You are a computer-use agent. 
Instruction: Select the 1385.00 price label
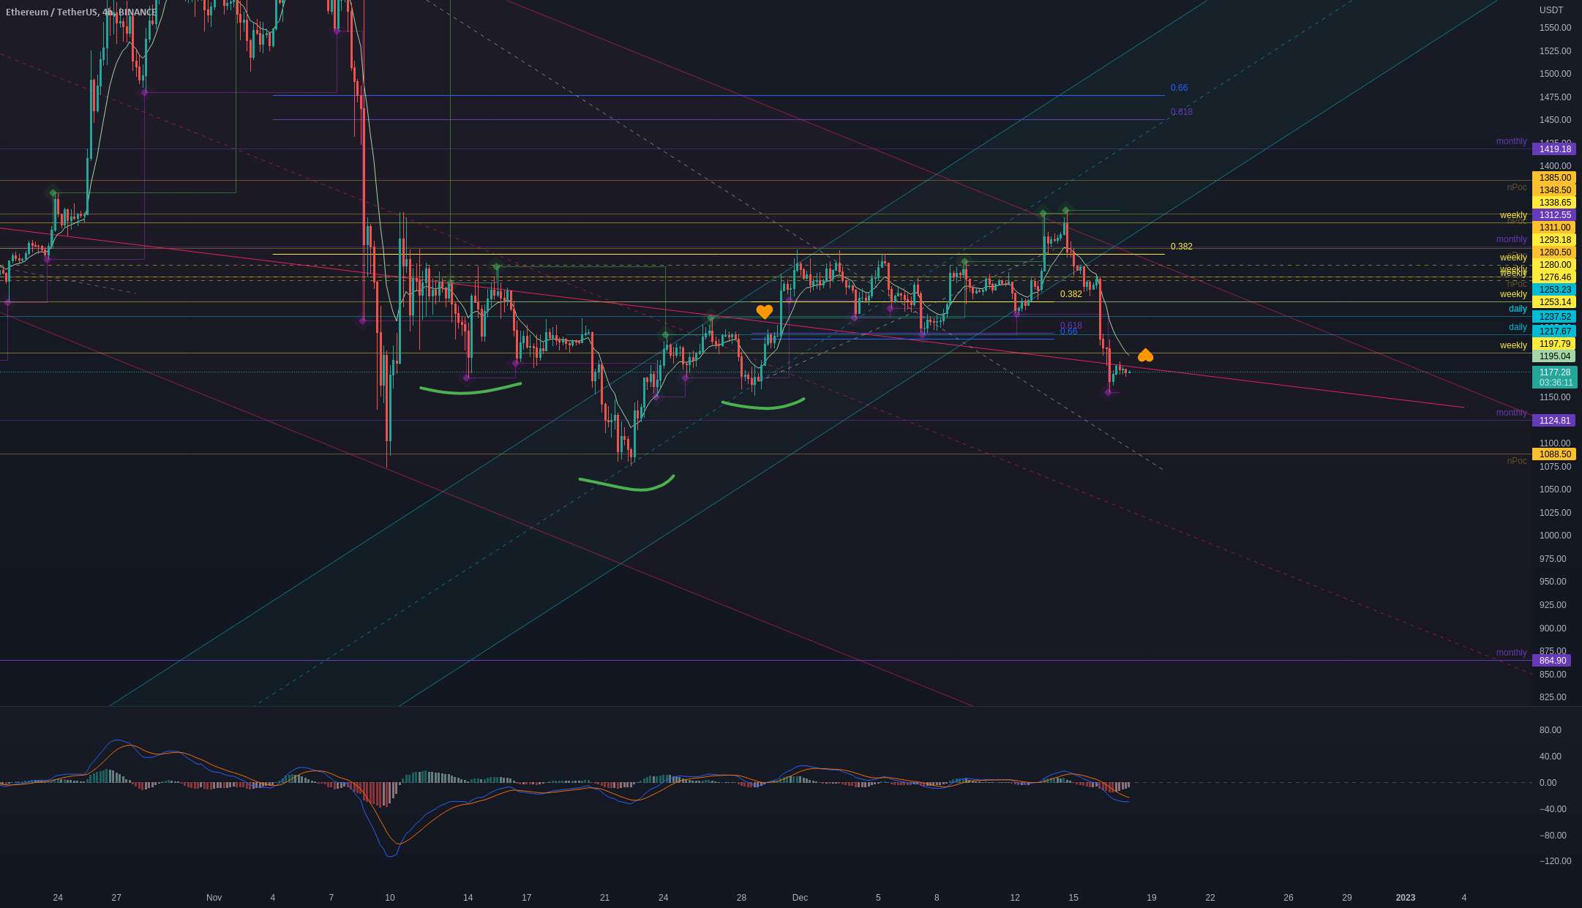[x=1554, y=178]
